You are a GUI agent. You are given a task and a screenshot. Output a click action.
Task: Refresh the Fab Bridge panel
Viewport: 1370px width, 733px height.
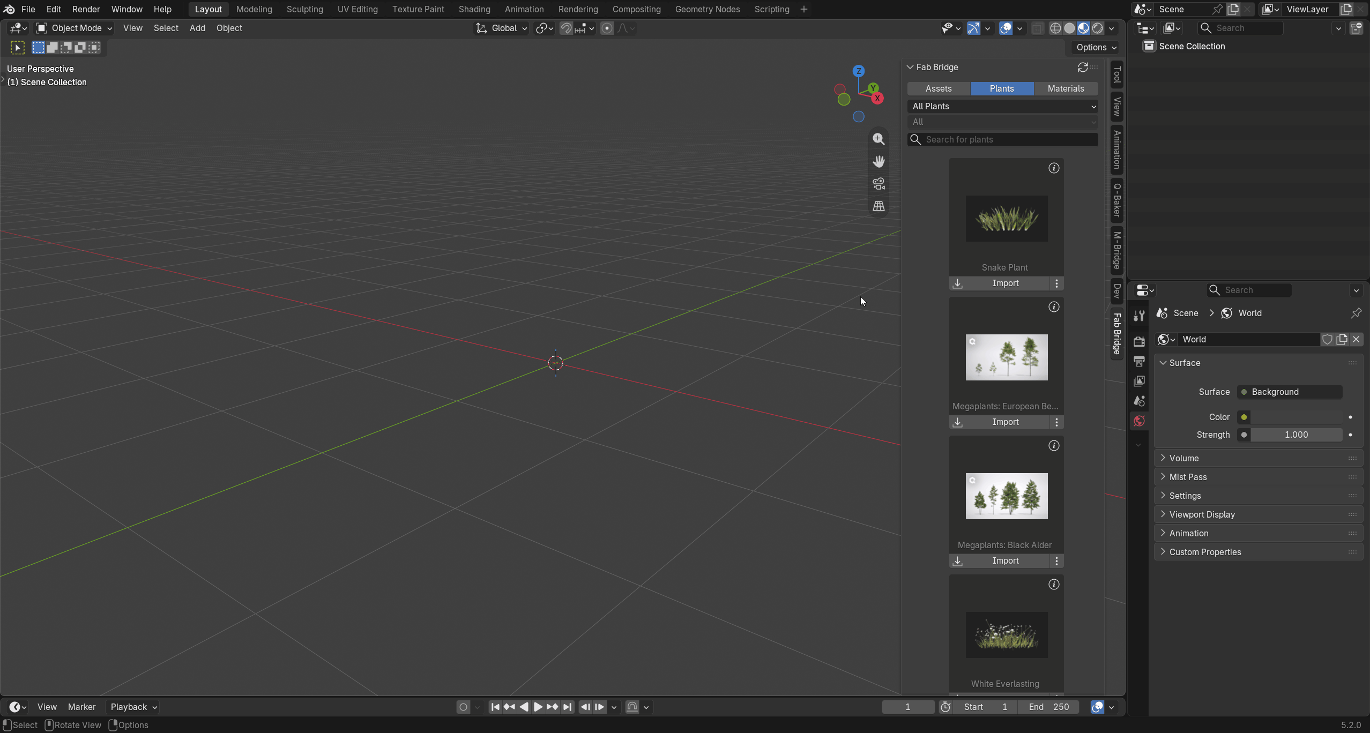[x=1083, y=67]
